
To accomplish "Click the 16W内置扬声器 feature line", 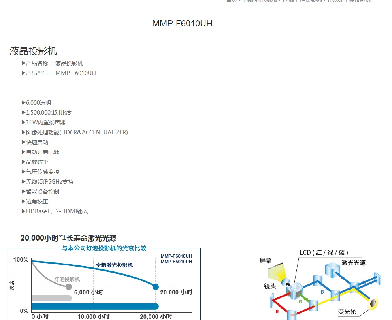I will pos(46,122).
